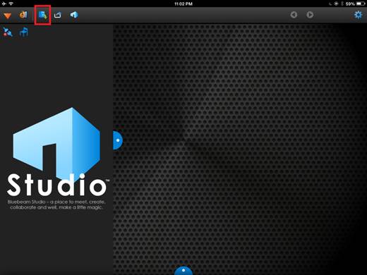Tap the airplane mode status icon

point(4,4)
